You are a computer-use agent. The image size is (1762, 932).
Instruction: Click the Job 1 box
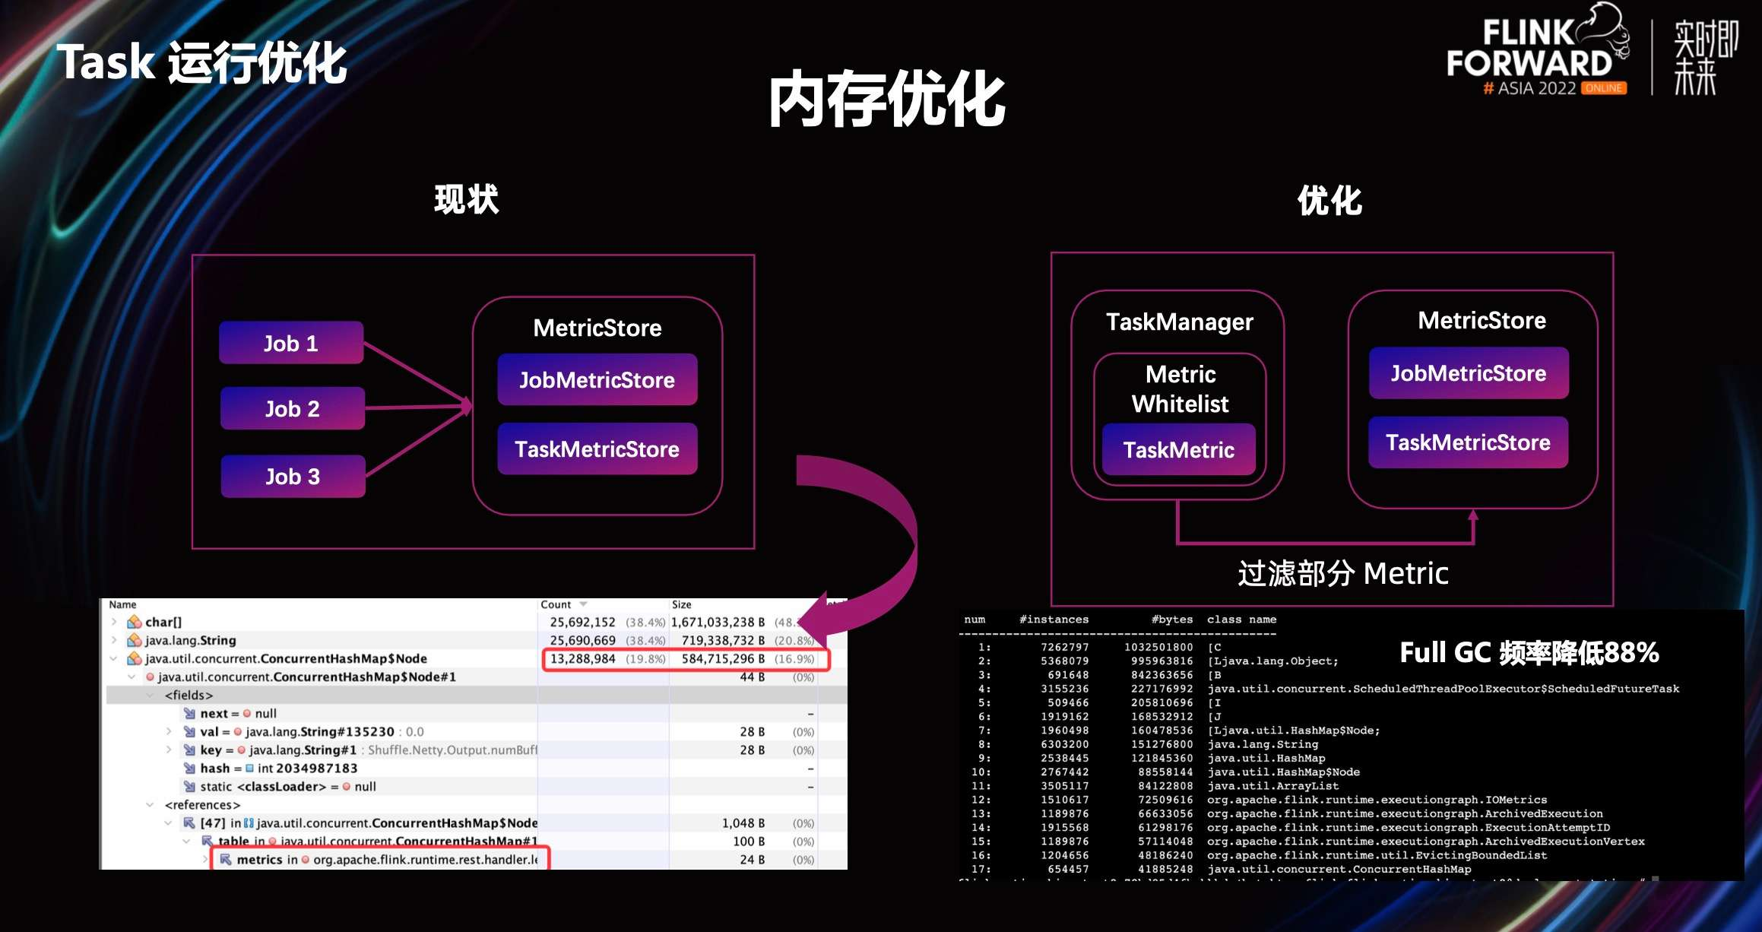291,343
